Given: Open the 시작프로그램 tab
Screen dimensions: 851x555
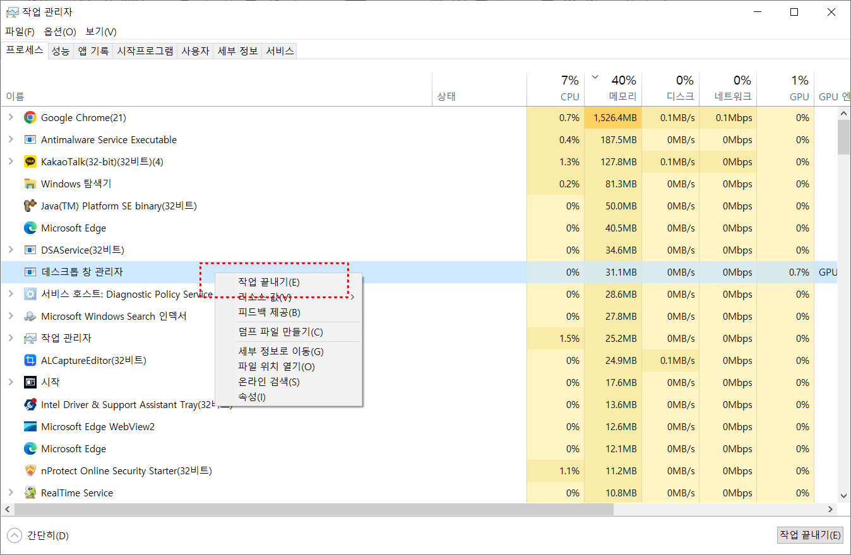Looking at the screenshot, I should click(145, 51).
